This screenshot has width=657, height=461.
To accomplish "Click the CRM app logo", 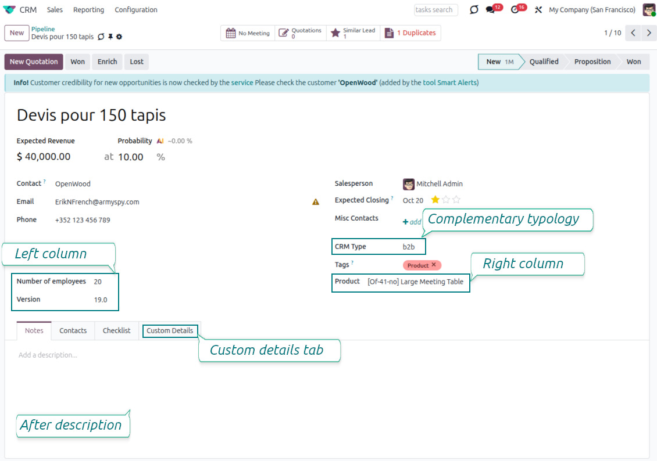I will [x=9, y=10].
